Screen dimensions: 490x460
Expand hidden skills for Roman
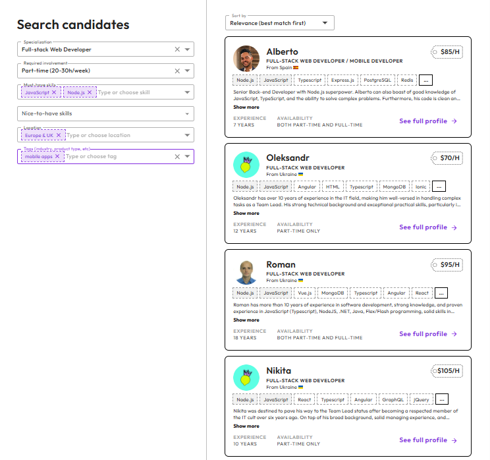coord(441,293)
